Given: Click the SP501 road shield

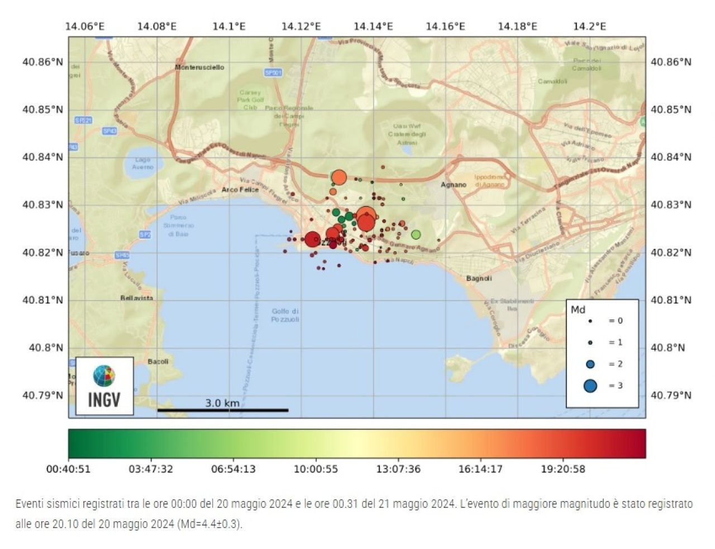Looking at the screenshot, I should [273, 73].
